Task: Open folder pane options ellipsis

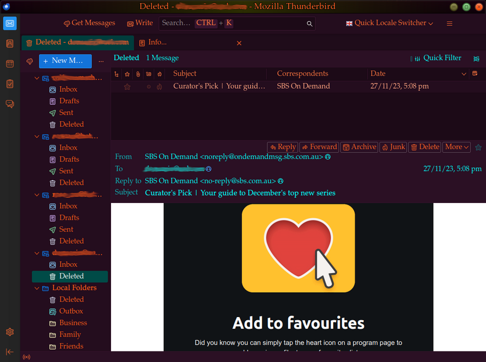Action: coord(101,61)
